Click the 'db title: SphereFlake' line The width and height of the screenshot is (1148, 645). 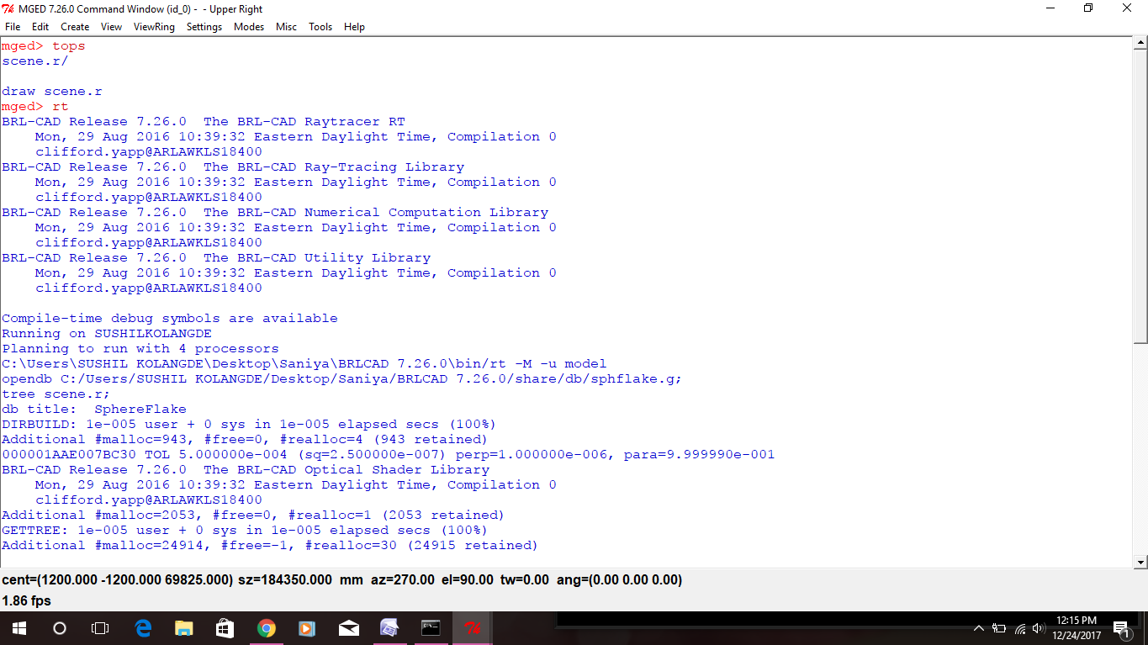tap(94, 410)
